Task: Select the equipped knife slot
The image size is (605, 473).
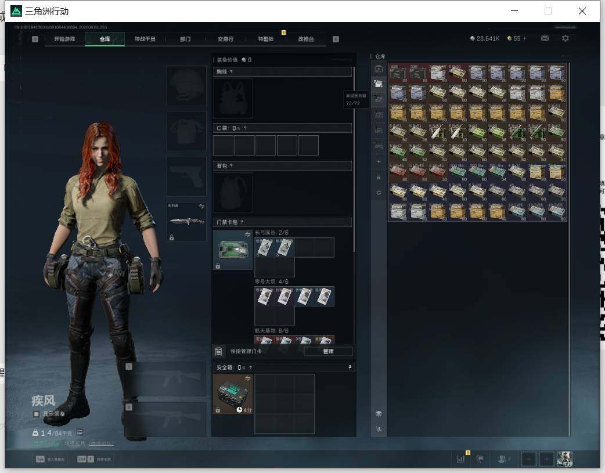Action: 186,222
